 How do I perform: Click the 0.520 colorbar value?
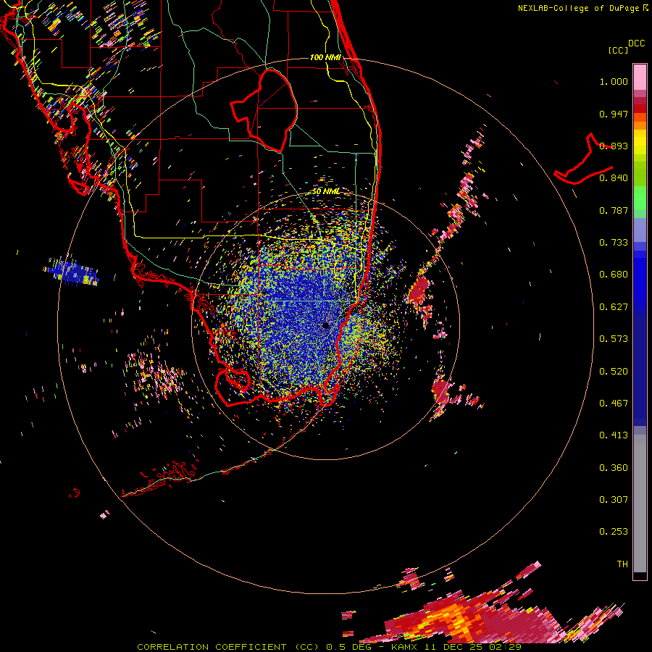click(x=614, y=372)
